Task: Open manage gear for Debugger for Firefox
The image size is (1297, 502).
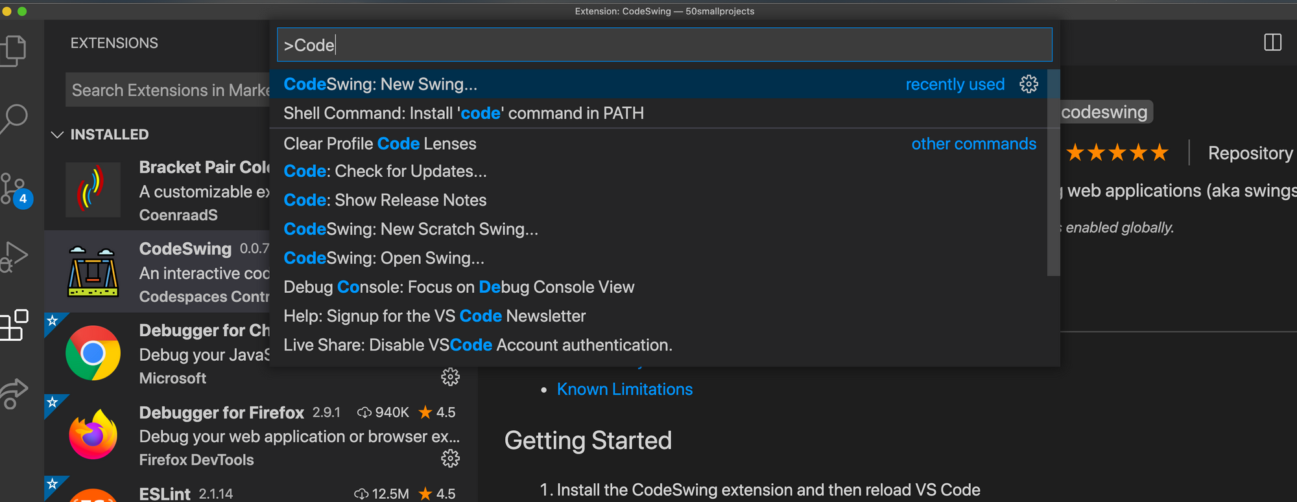Action: click(450, 459)
